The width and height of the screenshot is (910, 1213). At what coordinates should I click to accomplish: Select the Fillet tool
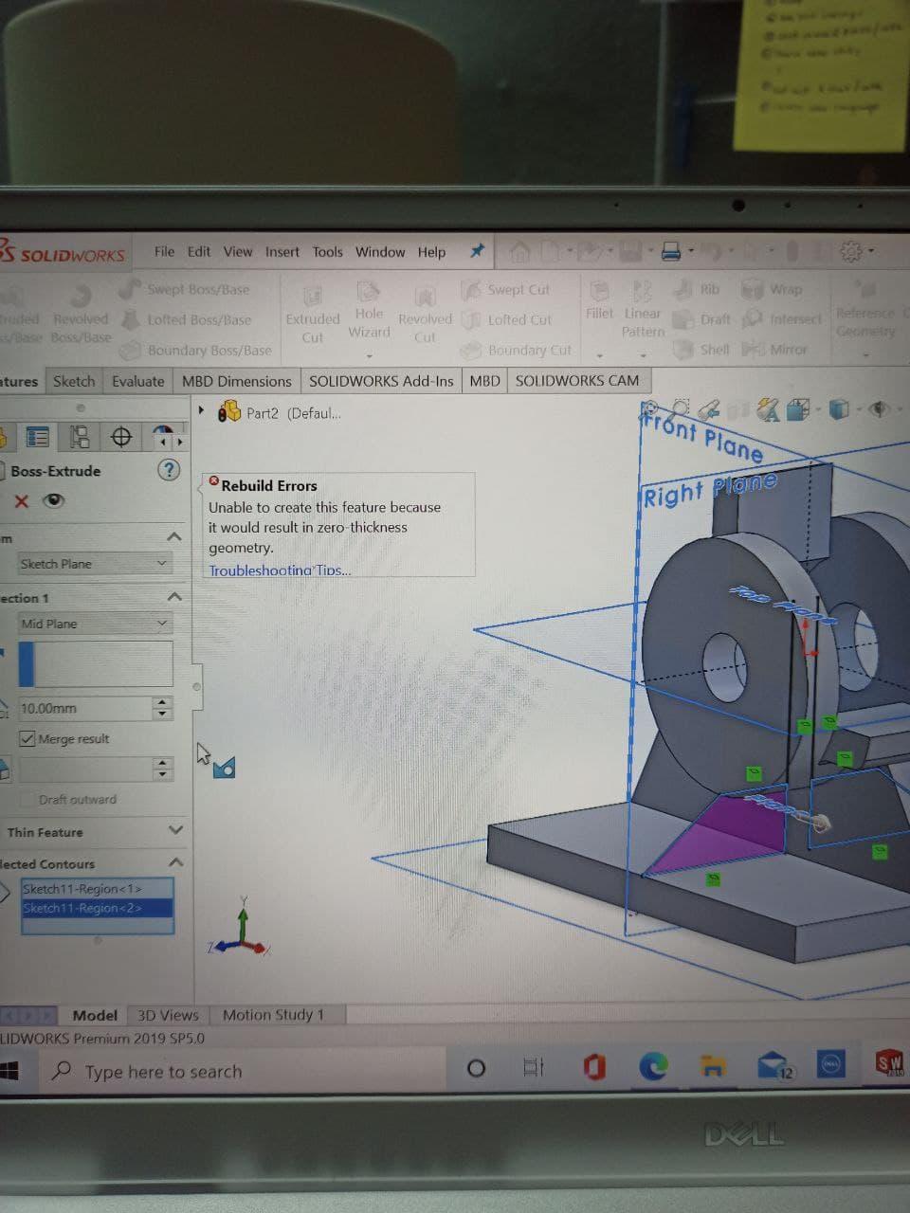coord(599,299)
